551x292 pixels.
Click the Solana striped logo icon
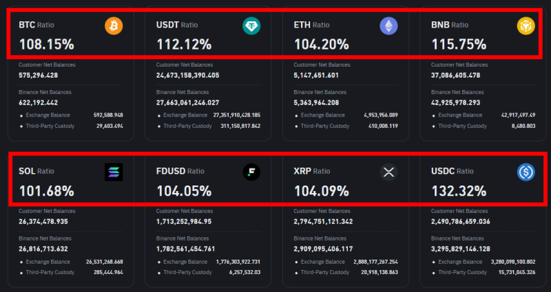pyautogui.click(x=114, y=172)
